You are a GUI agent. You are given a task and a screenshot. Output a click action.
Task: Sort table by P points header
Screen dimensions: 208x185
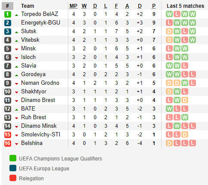pyautogui.click(x=154, y=6)
